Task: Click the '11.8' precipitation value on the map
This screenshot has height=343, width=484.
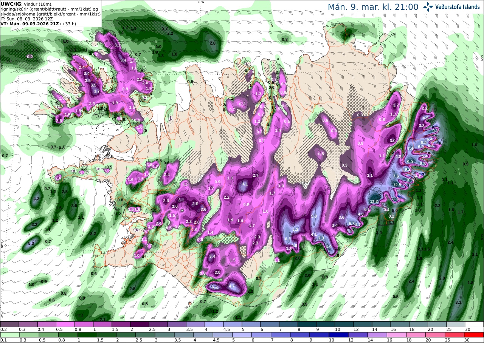Action: [x=374, y=202]
